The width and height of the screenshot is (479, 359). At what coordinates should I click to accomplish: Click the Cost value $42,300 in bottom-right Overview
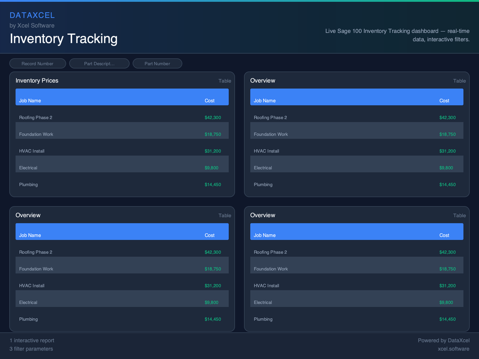click(x=448, y=252)
